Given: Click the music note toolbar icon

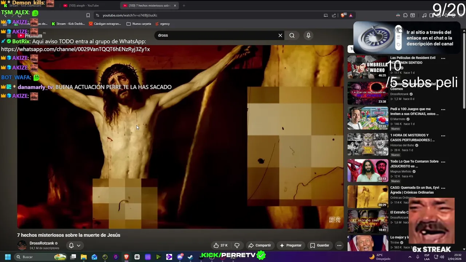Looking at the screenshot, I should pyautogui.click(x=424, y=15).
